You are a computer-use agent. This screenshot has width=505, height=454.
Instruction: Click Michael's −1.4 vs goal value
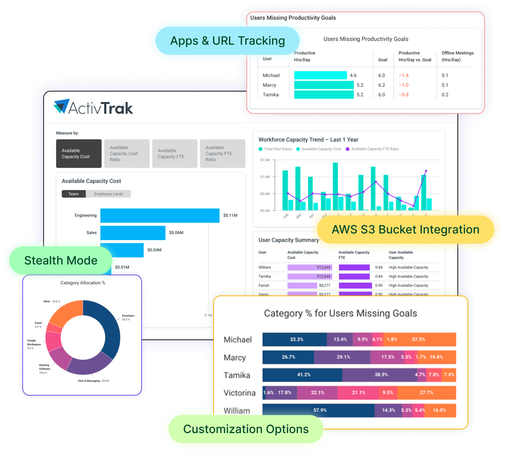pos(404,75)
